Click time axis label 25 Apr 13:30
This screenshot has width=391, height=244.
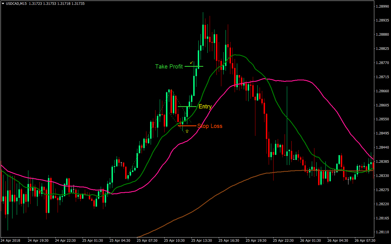[x=202, y=241]
